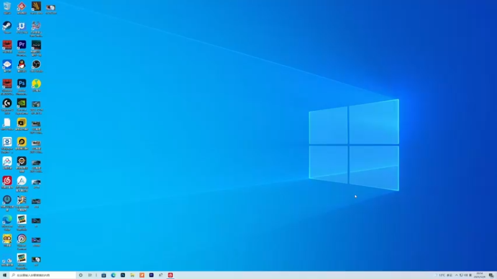This screenshot has height=279, width=497.
Task: Open Cortana from the taskbar
Action: coord(81,275)
